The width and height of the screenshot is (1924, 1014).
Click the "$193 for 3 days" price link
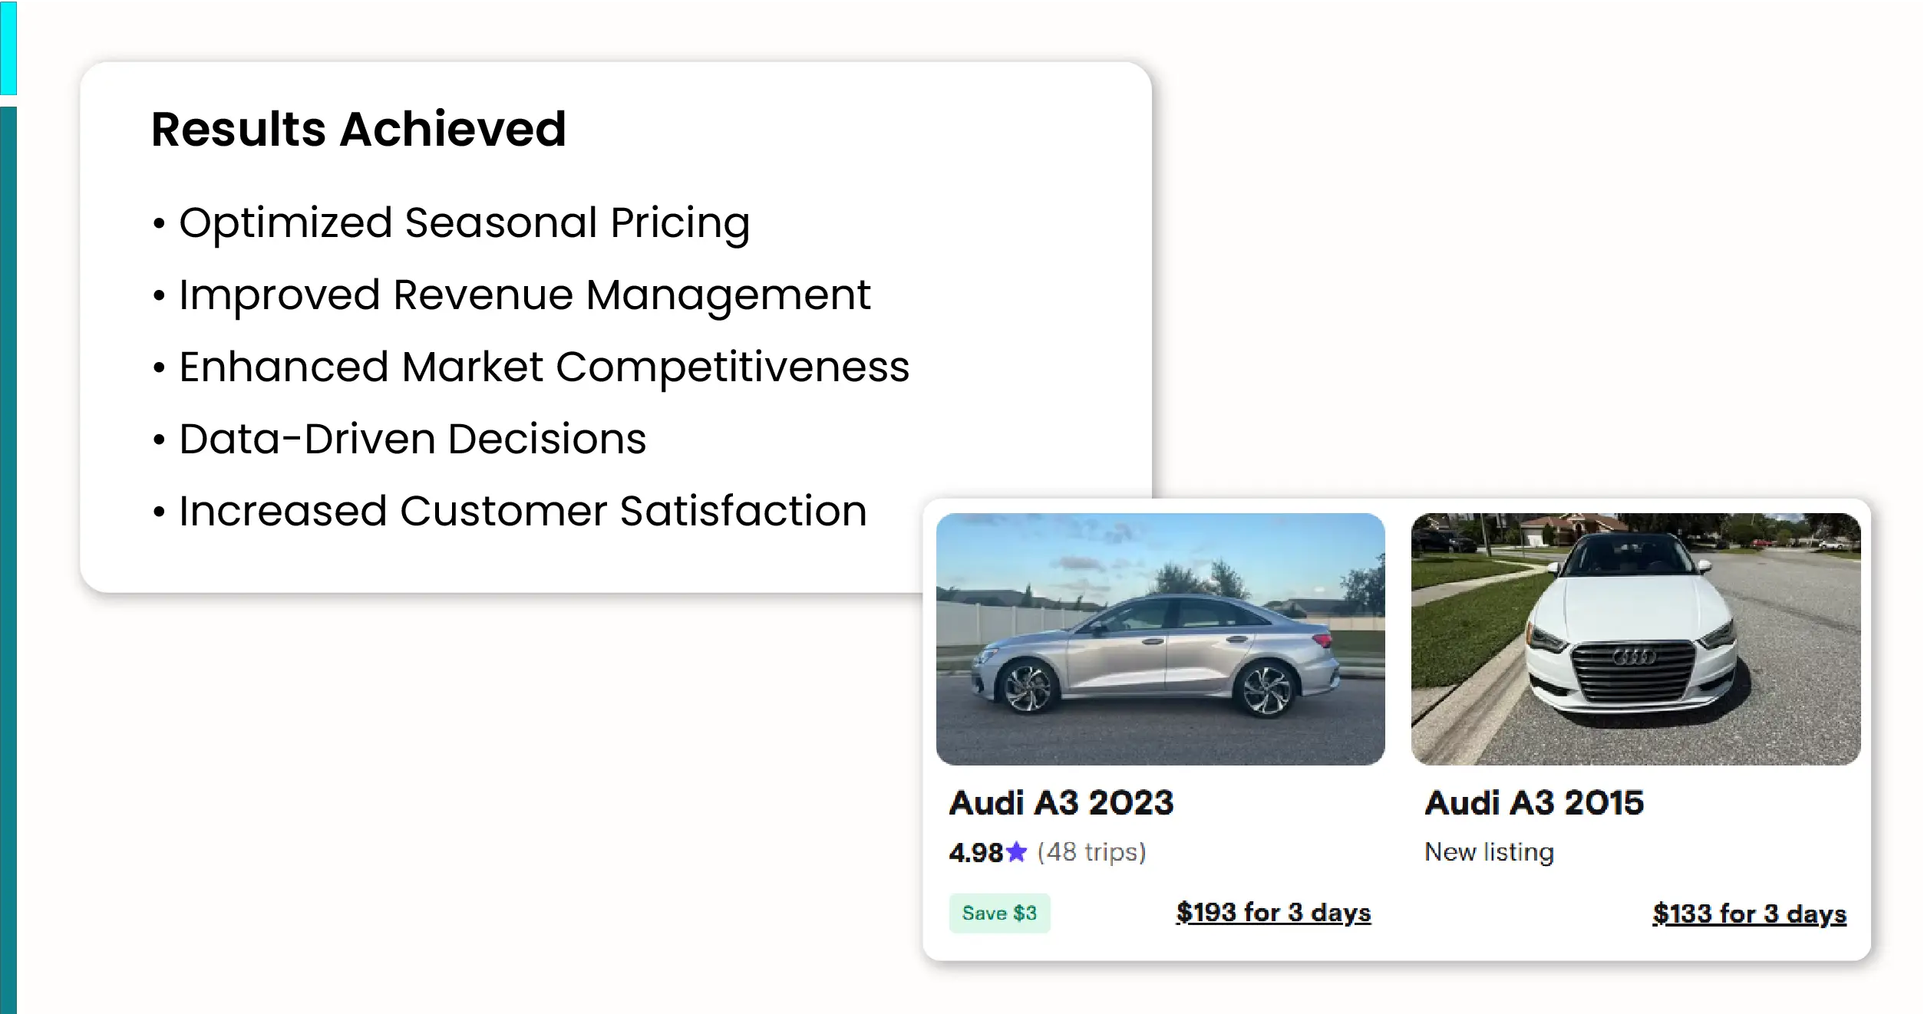click(1273, 913)
